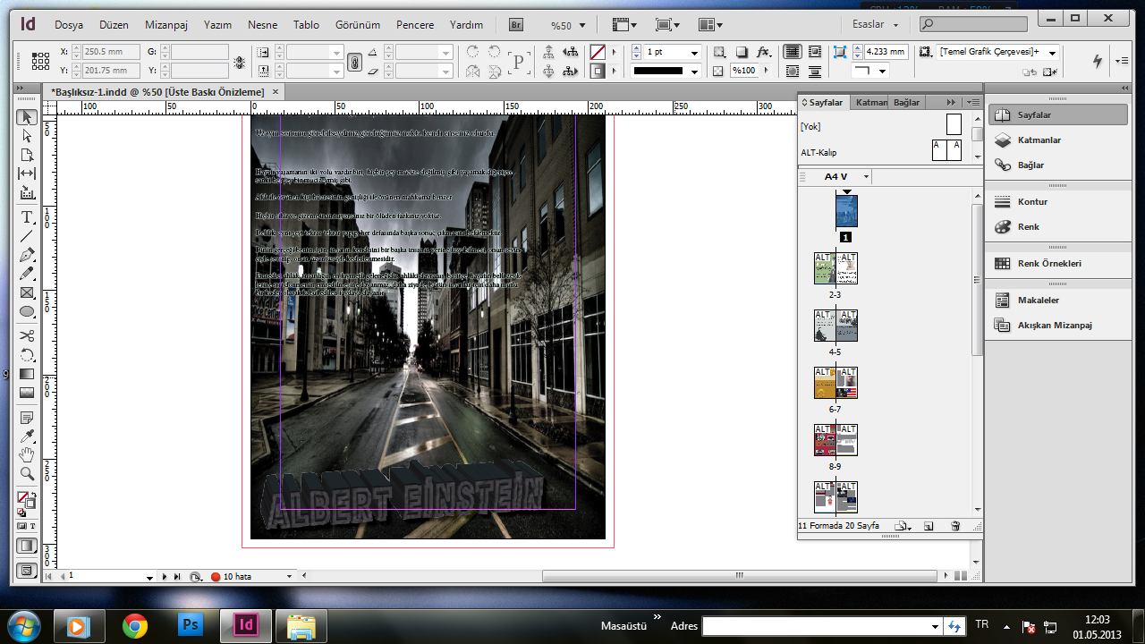1145x644 pixels.
Task: Select the Selection tool arrow
Action: click(27, 117)
